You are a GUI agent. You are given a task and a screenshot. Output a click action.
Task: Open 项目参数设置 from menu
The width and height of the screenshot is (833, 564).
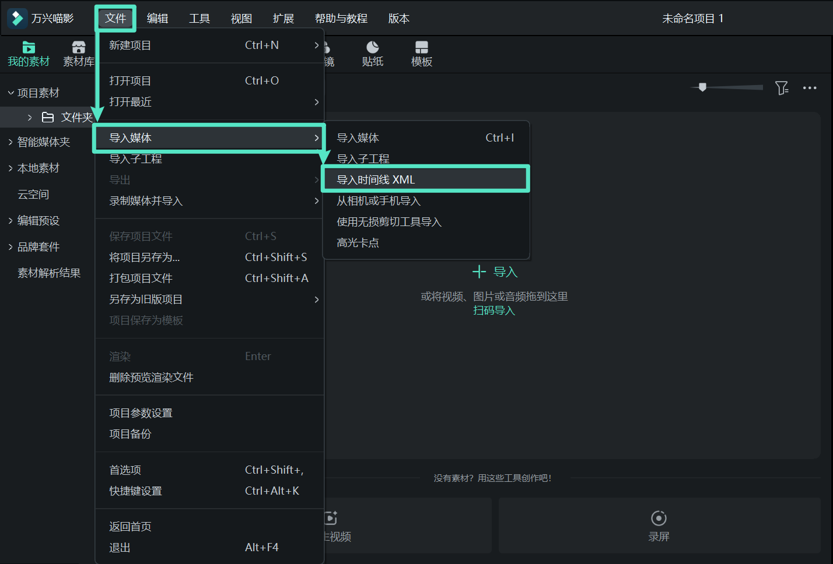coord(210,413)
